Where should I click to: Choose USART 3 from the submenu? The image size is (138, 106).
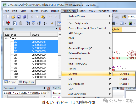point(124,84)
